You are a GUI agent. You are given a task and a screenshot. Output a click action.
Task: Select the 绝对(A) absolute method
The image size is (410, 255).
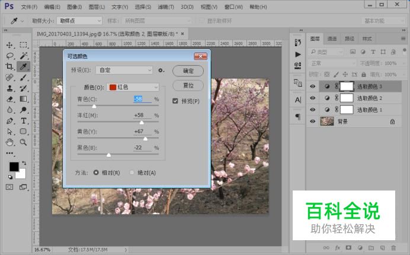click(x=132, y=173)
